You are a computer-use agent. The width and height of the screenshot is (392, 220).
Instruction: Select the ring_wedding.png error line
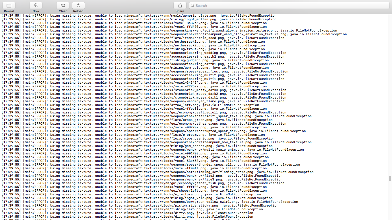click(x=144, y=53)
